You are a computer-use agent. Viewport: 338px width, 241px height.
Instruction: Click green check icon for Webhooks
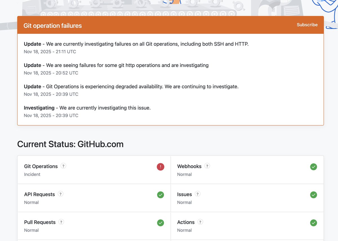click(x=313, y=167)
